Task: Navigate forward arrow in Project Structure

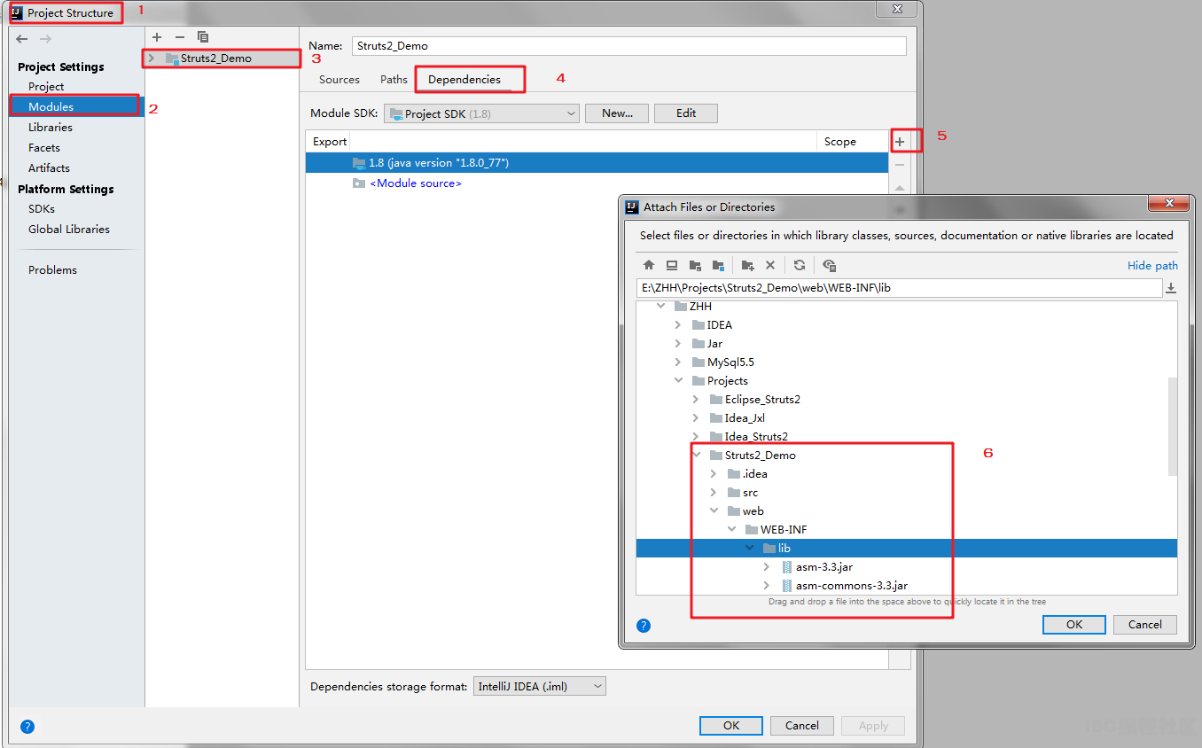Action: [45, 39]
